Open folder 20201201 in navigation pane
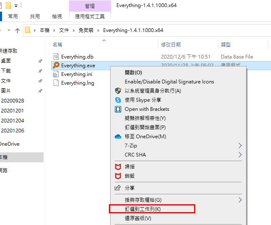The image size is (271, 225). click(12, 111)
